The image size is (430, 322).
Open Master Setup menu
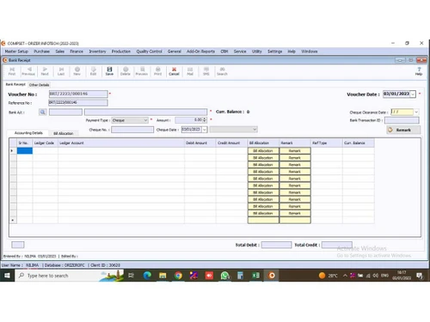click(x=16, y=52)
